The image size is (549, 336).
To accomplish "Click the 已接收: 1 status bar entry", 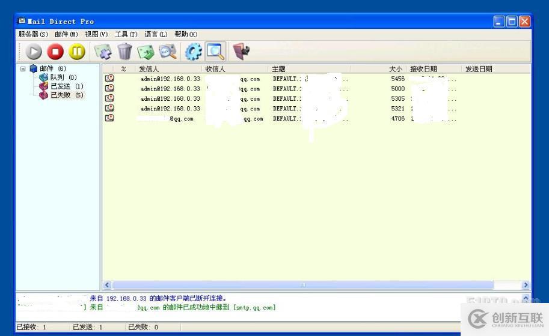I will tap(31, 327).
